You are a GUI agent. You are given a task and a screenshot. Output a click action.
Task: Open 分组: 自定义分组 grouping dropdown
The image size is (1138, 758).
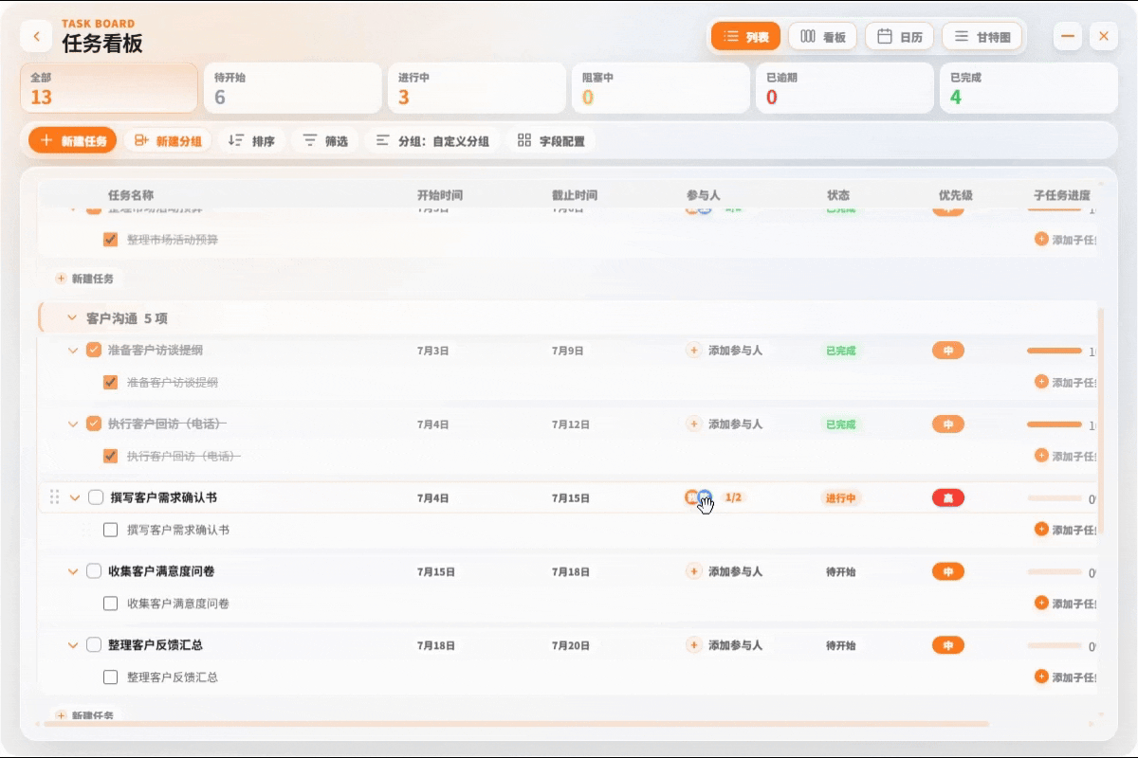click(432, 140)
